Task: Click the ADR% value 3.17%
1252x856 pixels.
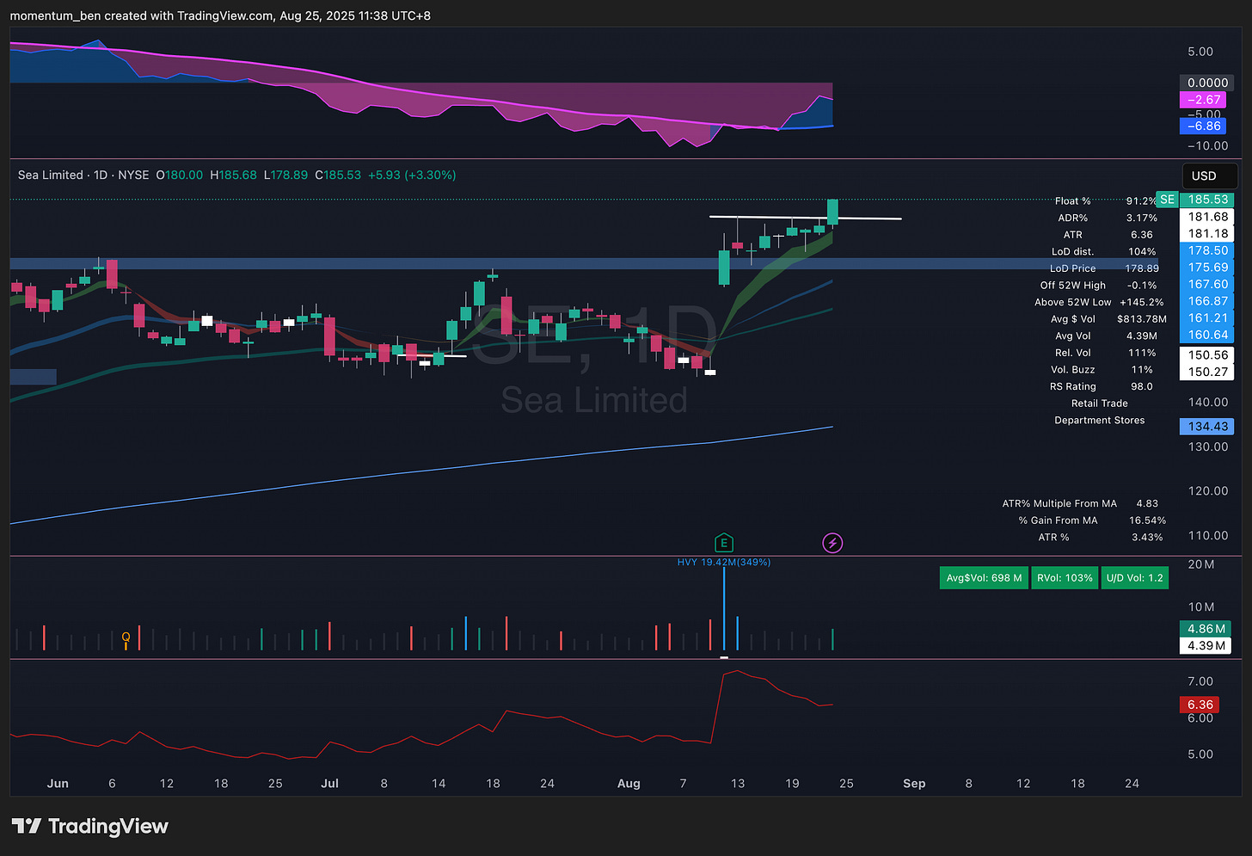Action: pyautogui.click(x=1142, y=218)
